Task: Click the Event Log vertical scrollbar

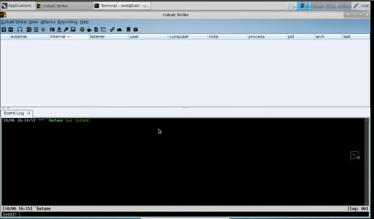Action: [367, 162]
